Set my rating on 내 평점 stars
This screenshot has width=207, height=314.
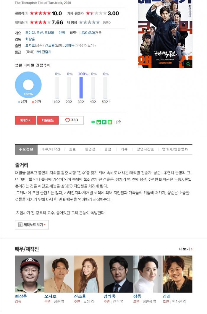(x=89, y=22)
